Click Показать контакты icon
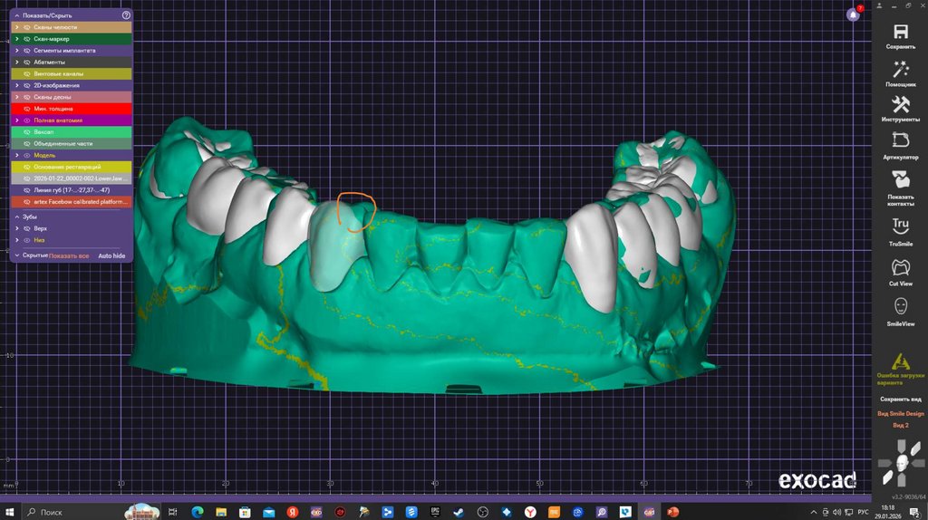 pyautogui.click(x=900, y=178)
